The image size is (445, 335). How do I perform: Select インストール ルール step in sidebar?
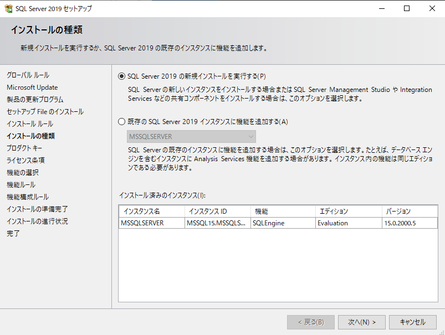pyautogui.click(x=30, y=124)
